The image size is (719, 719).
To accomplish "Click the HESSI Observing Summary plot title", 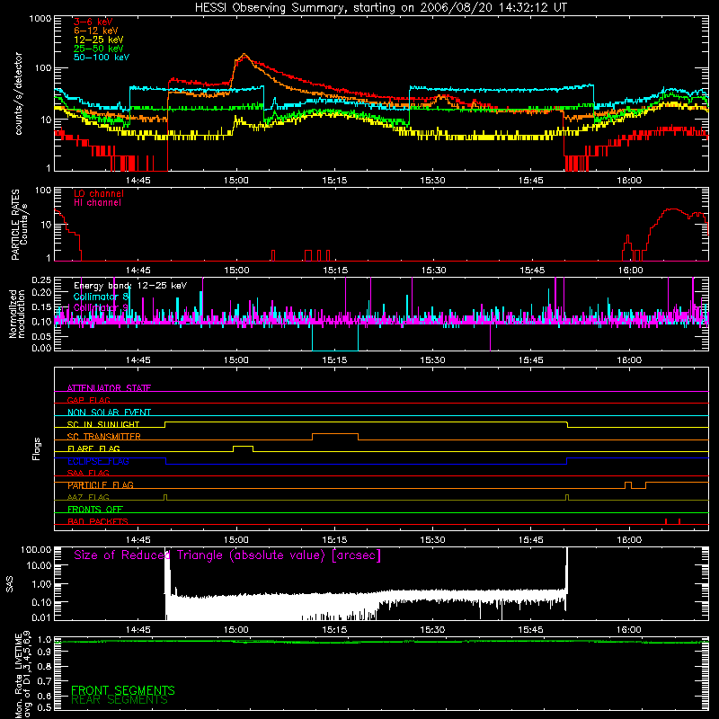I will pyautogui.click(x=380, y=8).
